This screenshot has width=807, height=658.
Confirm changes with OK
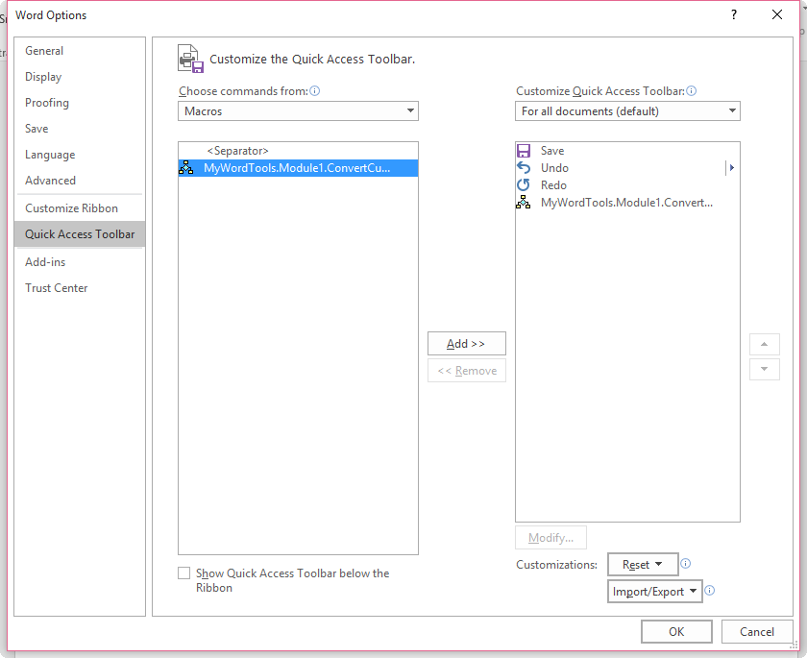point(676,631)
